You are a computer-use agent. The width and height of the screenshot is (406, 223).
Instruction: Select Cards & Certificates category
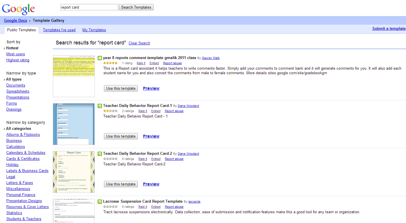point(23,159)
